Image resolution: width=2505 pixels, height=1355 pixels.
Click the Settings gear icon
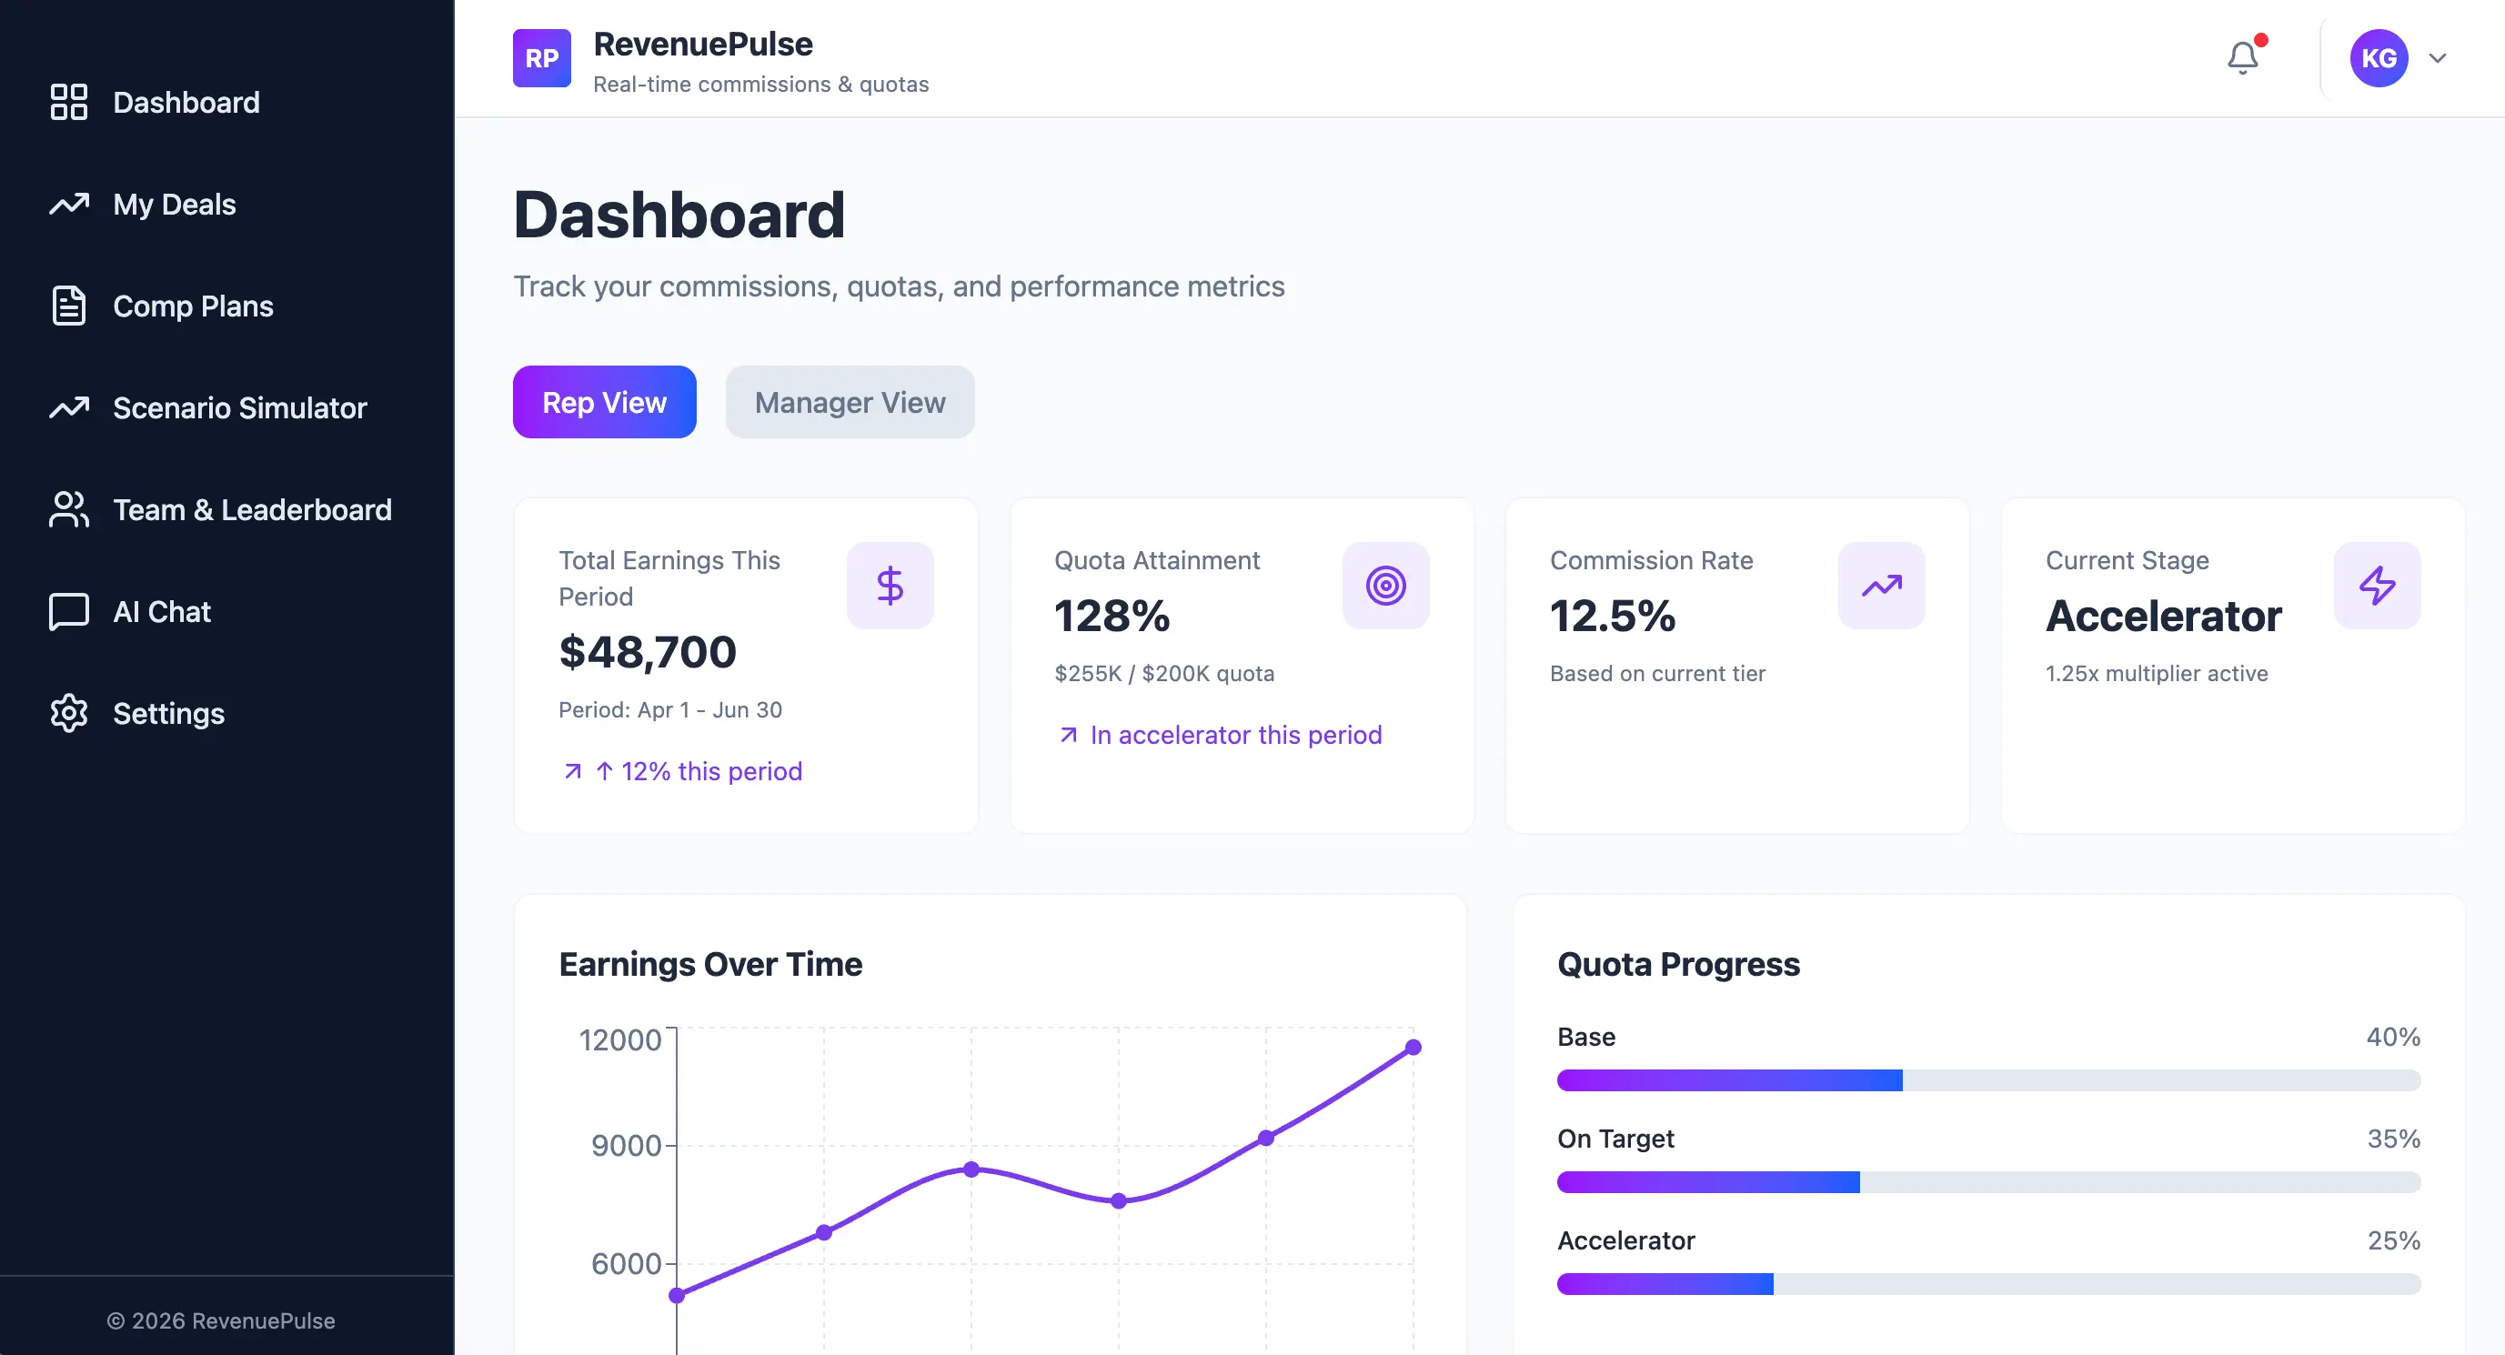click(x=69, y=714)
